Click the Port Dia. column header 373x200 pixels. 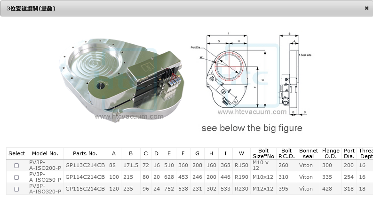coord(349,153)
